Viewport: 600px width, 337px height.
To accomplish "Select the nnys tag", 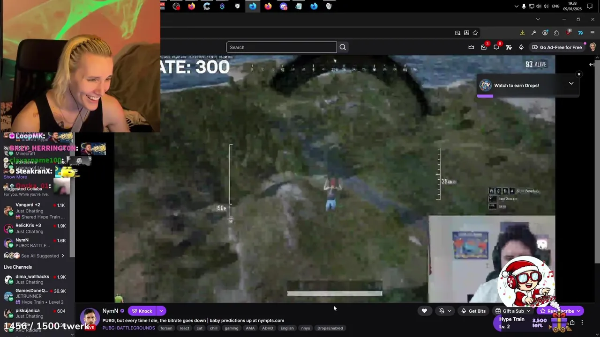I will [x=306, y=328].
